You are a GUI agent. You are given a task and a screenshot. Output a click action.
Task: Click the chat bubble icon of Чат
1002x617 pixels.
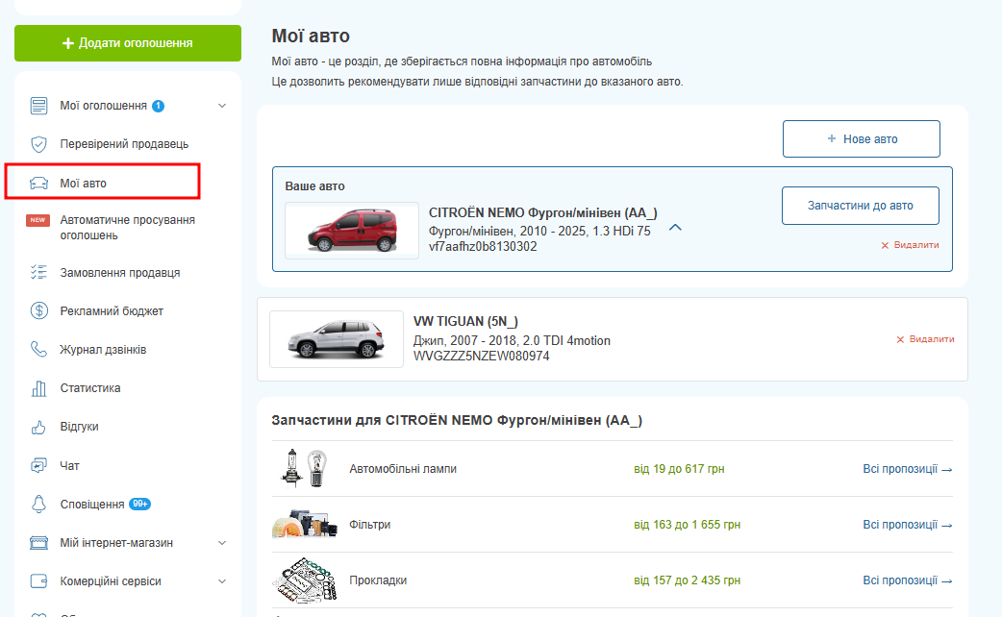(x=39, y=465)
